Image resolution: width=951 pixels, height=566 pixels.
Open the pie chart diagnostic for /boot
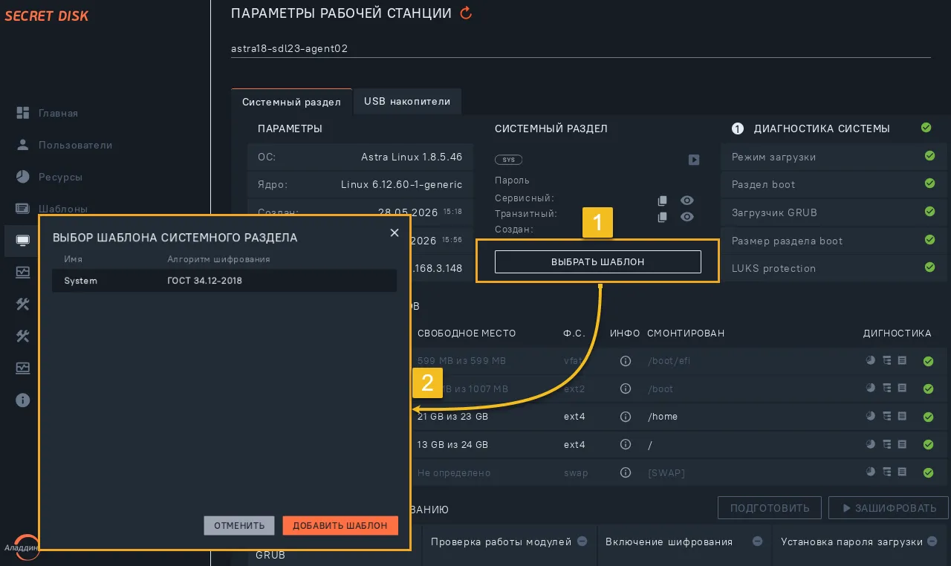tap(871, 388)
